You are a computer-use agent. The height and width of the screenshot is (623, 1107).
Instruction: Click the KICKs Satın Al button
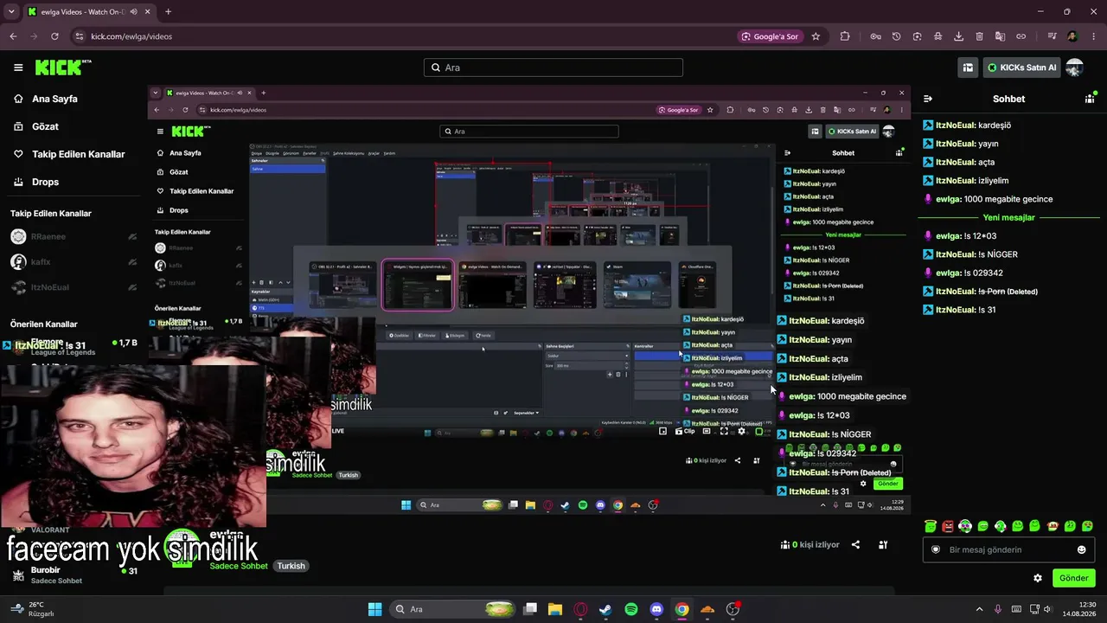click(x=1021, y=67)
